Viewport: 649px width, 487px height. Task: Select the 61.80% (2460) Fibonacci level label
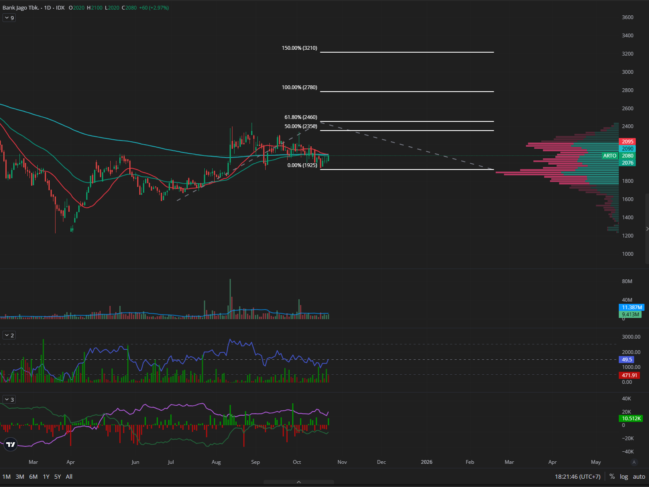click(300, 117)
